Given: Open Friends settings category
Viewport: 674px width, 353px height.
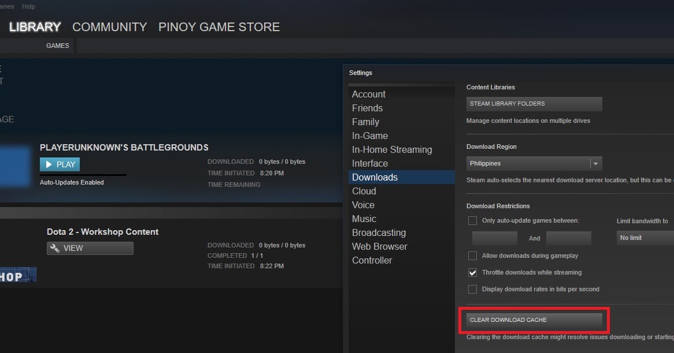Looking at the screenshot, I should pyautogui.click(x=402, y=108).
